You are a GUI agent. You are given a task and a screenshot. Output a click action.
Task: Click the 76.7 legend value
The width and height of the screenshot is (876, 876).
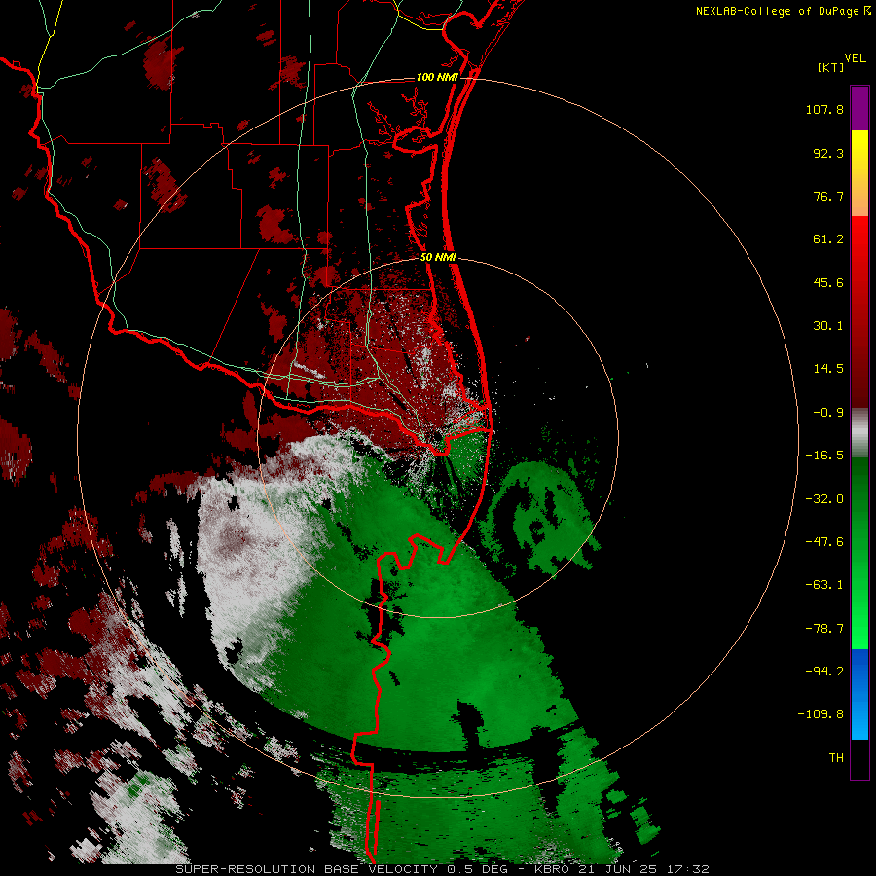pyautogui.click(x=828, y=196)
